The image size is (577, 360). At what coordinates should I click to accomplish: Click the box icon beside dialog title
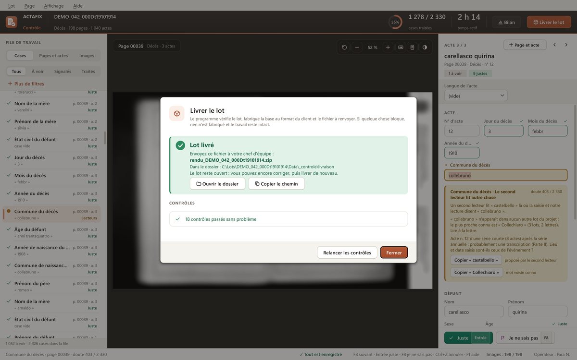coord(177,113)
